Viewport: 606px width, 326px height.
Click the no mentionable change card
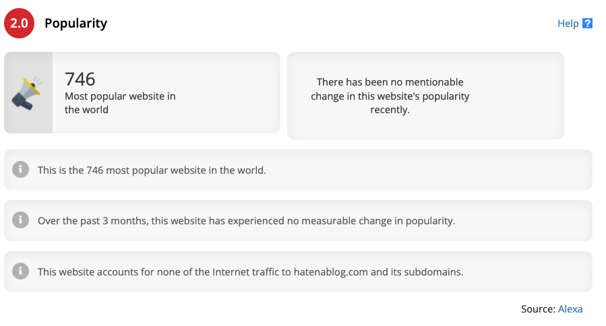pyautogui.click(x=425, y=96)
